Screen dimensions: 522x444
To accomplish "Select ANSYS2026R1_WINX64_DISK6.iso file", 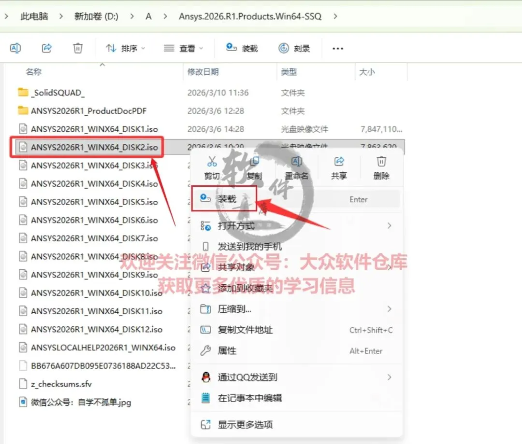I will [x=94, y=221].
